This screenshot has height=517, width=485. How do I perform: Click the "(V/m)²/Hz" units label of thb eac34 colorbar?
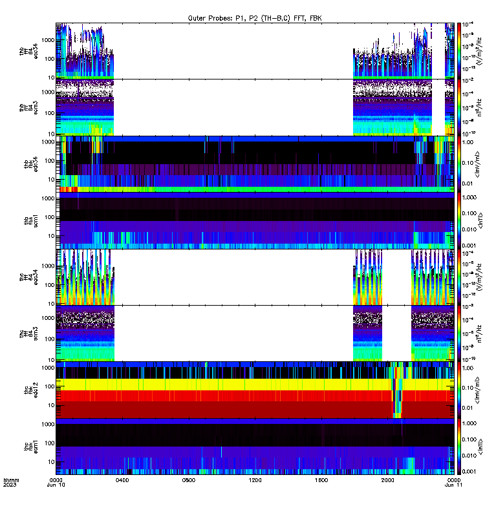point(479,51)
